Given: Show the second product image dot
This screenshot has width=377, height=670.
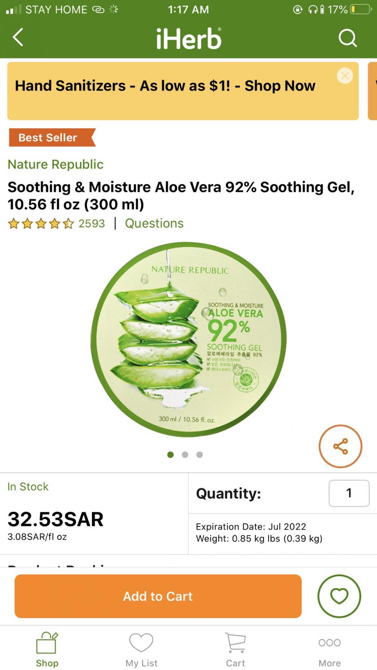Looking at the screenshot, I should (185, 455).
